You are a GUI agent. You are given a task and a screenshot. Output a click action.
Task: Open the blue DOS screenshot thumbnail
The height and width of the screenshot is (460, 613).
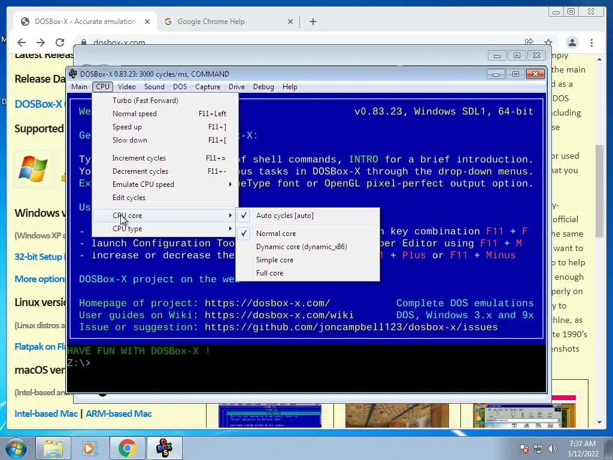click(270, 416)
